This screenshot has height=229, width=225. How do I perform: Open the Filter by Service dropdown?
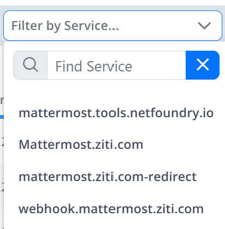click(x=112, y=26)
